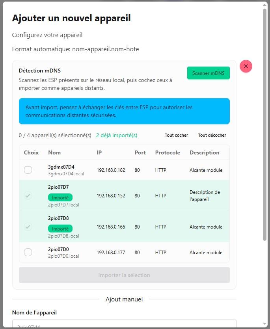Viewport: 270px width, 329px height.
Task: Click the Scanner mDNS button
Action: coord(208,73)
